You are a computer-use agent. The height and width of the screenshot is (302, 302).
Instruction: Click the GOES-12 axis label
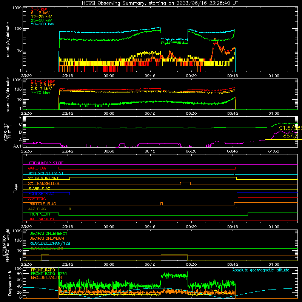7,132
